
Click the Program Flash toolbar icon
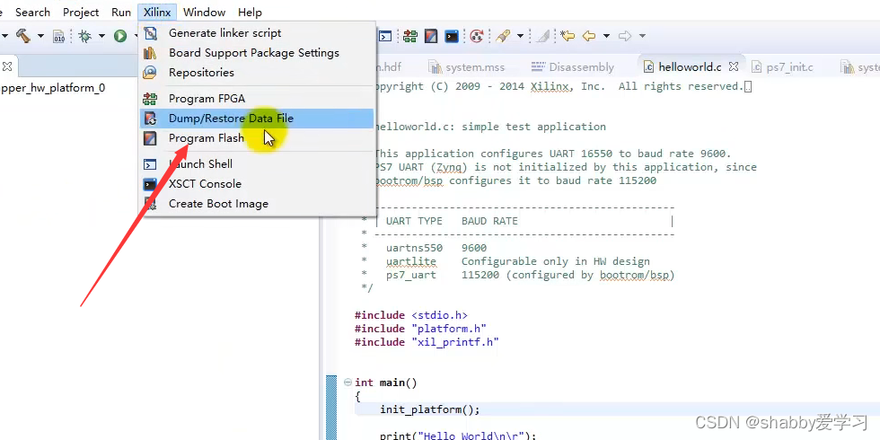(431, 37)
